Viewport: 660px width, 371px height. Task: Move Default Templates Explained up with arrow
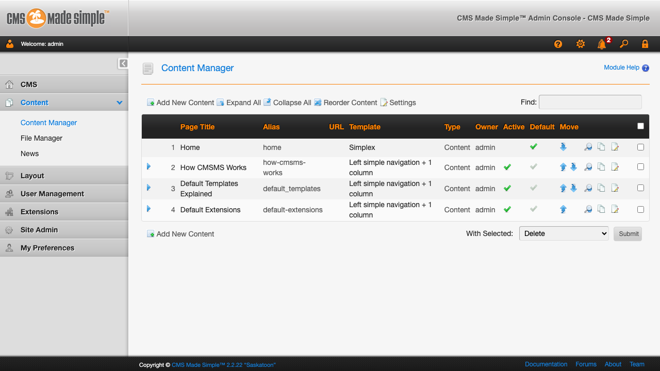pyautogui.click(x=563, y=189)
